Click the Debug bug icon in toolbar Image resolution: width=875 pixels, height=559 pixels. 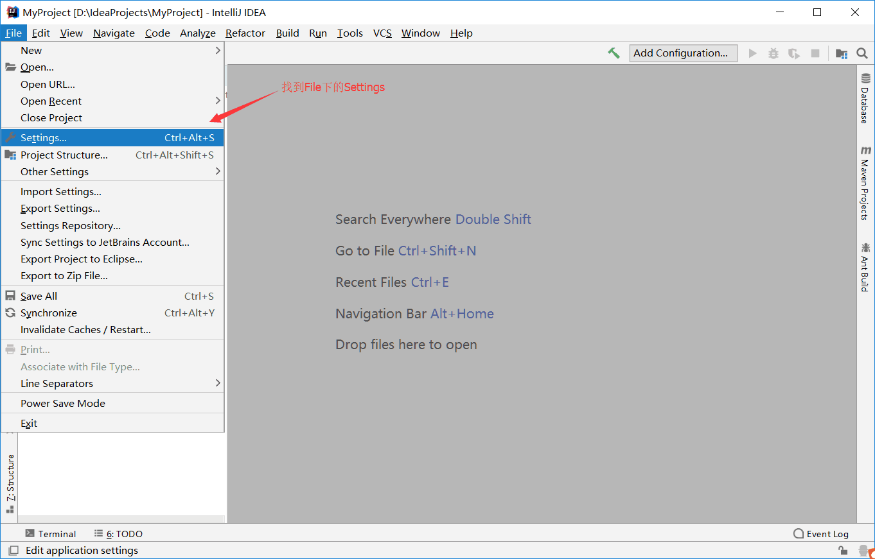pos(773,53)
